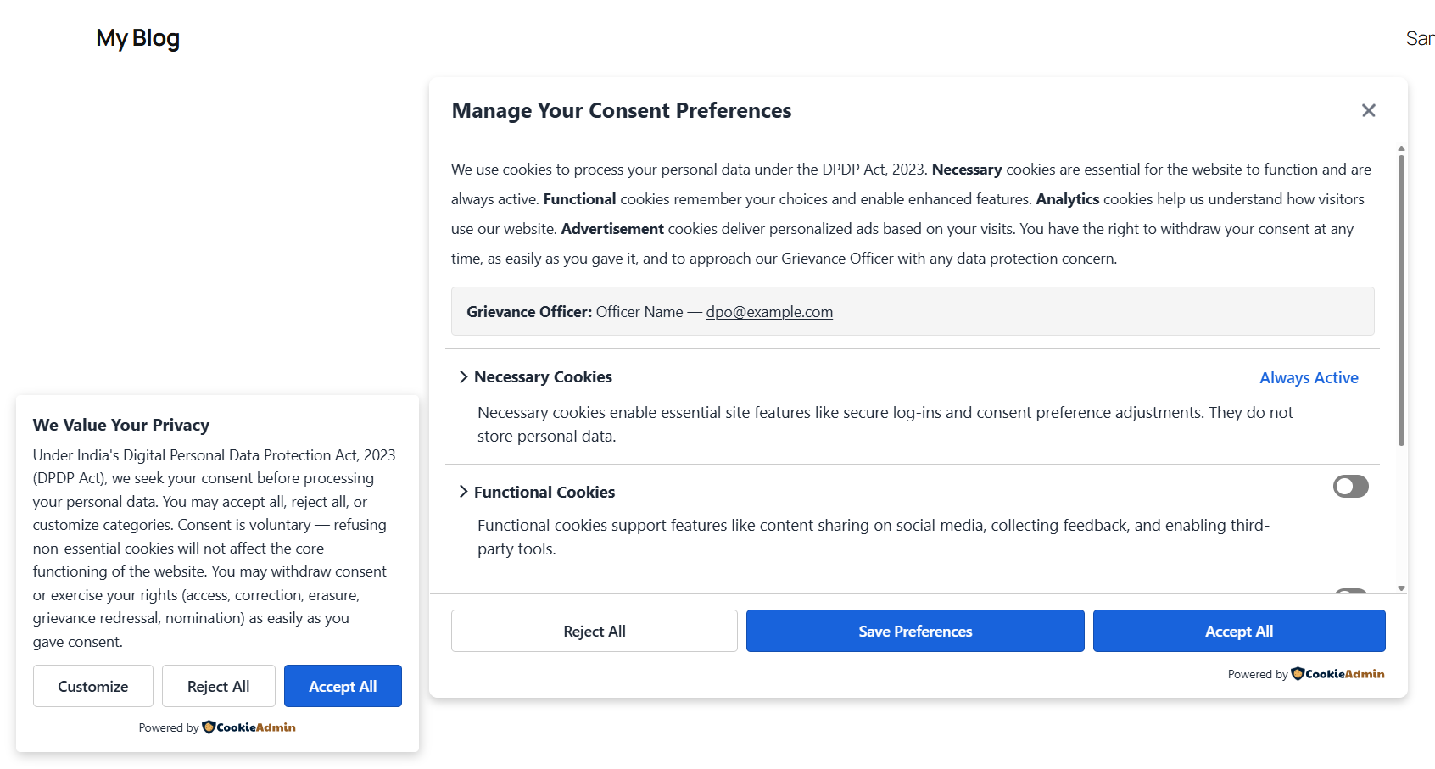Click the Functional Cookies heading
Screen dimensions: 1435x769
click(x=544, y=493)
